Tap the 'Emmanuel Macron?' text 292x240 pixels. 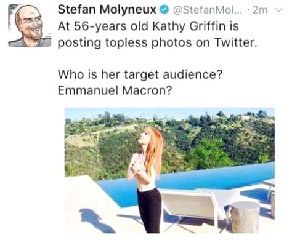[x=115, y=90]
